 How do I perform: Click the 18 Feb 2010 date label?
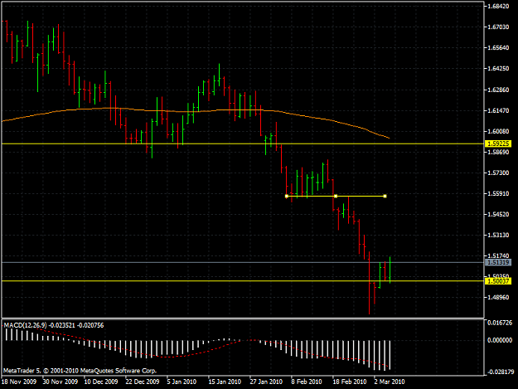[350, 382]
